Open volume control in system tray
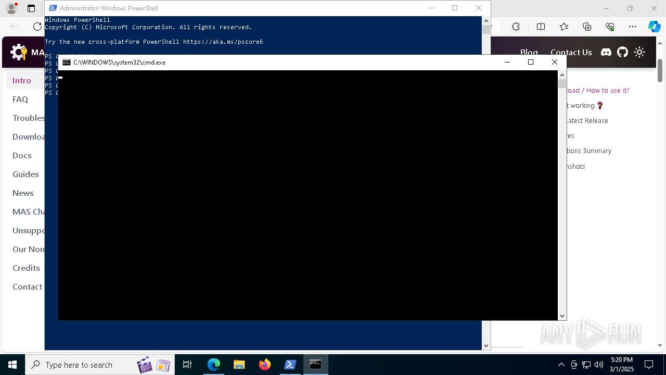Image resolution: width=666 pixels, height=375 pixels. click(x=599, y=365)
